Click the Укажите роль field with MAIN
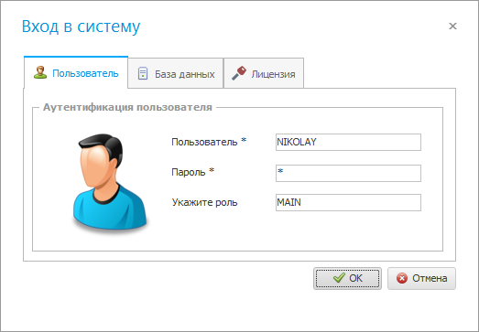Viewport: 479px width, 332px height. [x=348, y=202]
